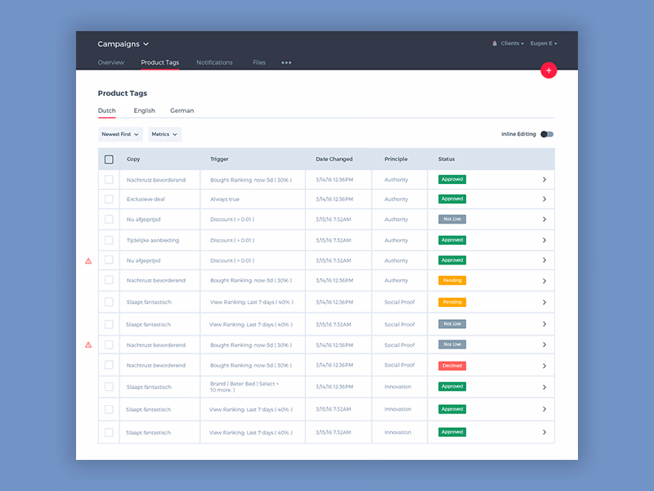Open row arrow for Exclusieve deal
This screenshot has height=491, width=654.
click(544, 199)
